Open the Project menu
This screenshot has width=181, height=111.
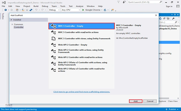coord(27,6)
